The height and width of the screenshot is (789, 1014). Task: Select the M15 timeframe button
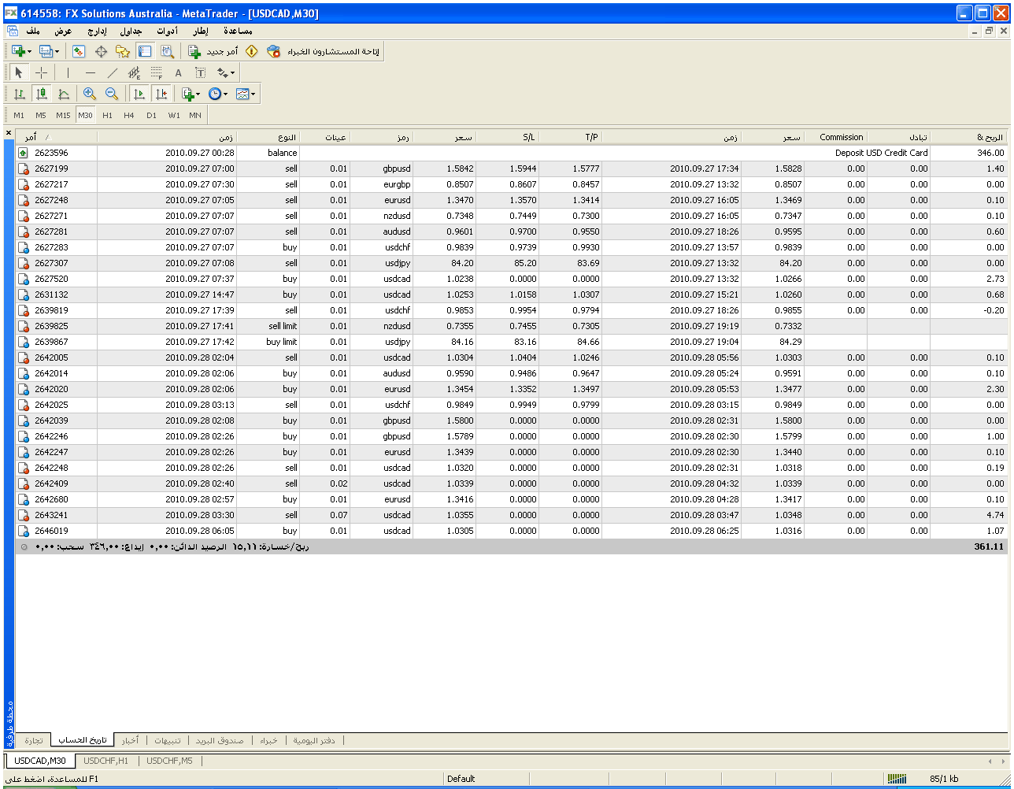tap(63, 115)
